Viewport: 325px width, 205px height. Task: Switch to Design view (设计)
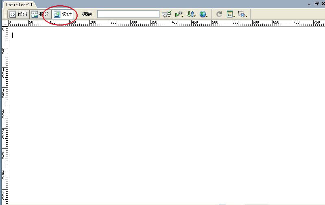click(x=63, y=14)
